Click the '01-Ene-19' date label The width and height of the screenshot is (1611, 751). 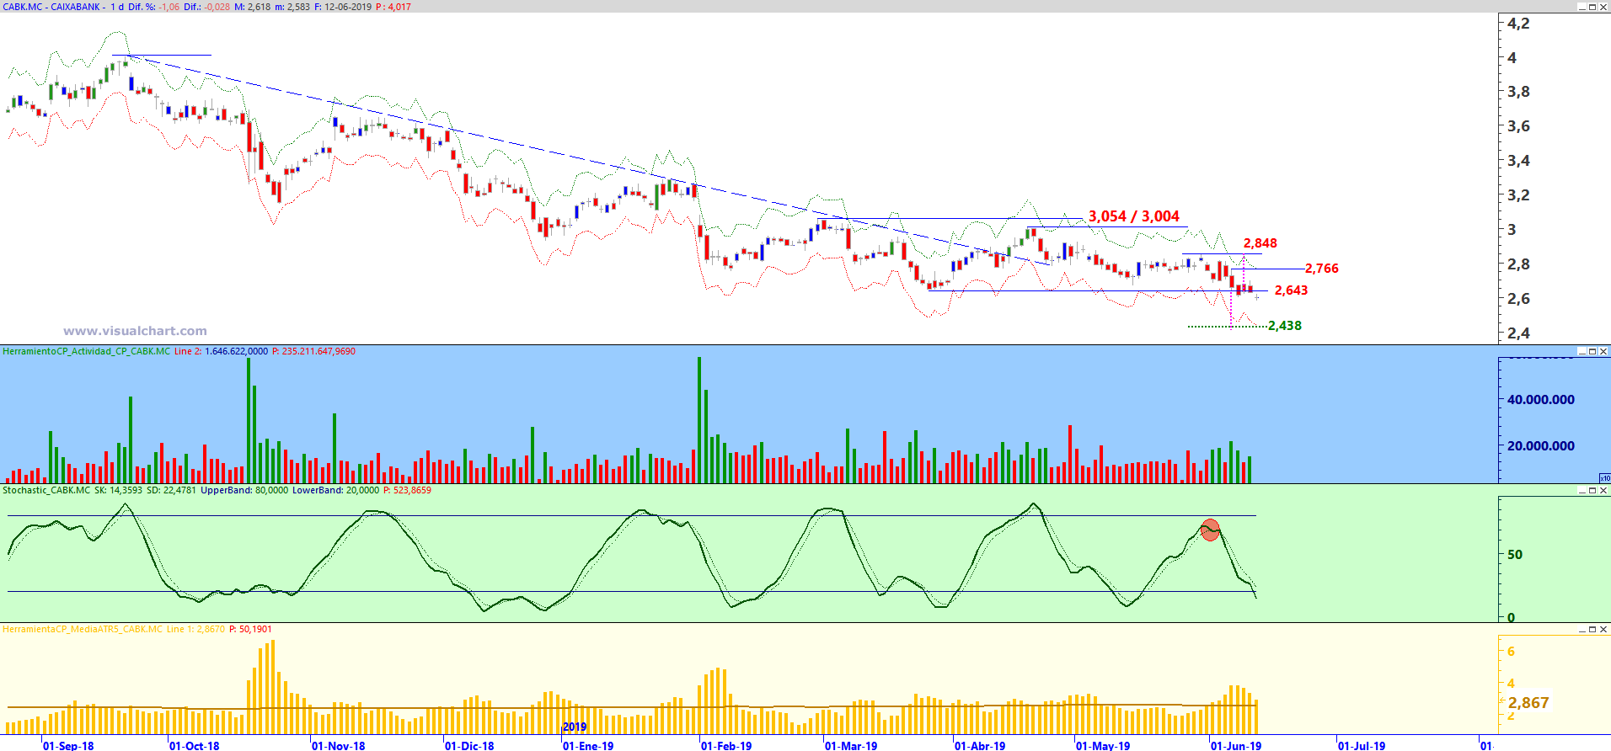click(588, 745)
